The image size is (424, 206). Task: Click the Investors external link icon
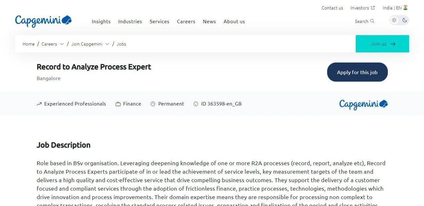click(373, 8)
